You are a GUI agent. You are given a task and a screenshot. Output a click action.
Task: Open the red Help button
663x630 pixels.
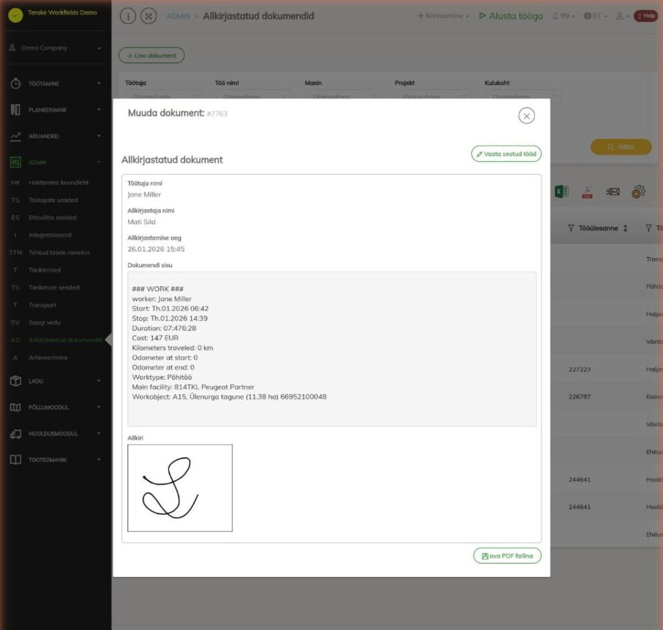(646, 16)
